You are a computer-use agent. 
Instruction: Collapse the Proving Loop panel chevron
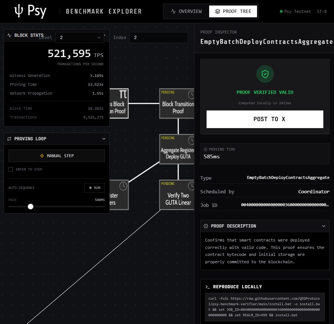click(x=104, y=139)
